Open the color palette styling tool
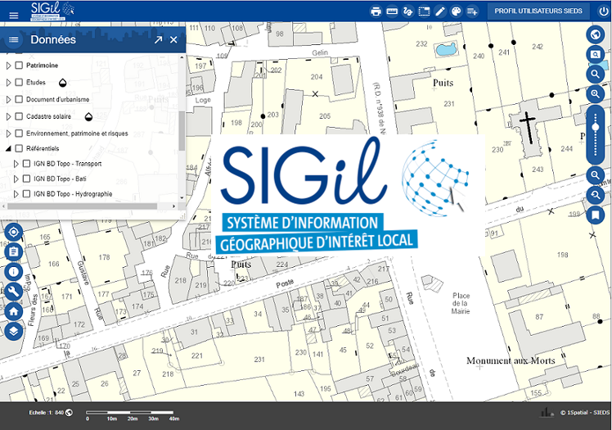 (456, 11)
